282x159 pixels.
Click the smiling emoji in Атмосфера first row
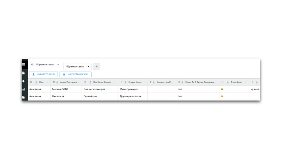pos(222,89)
